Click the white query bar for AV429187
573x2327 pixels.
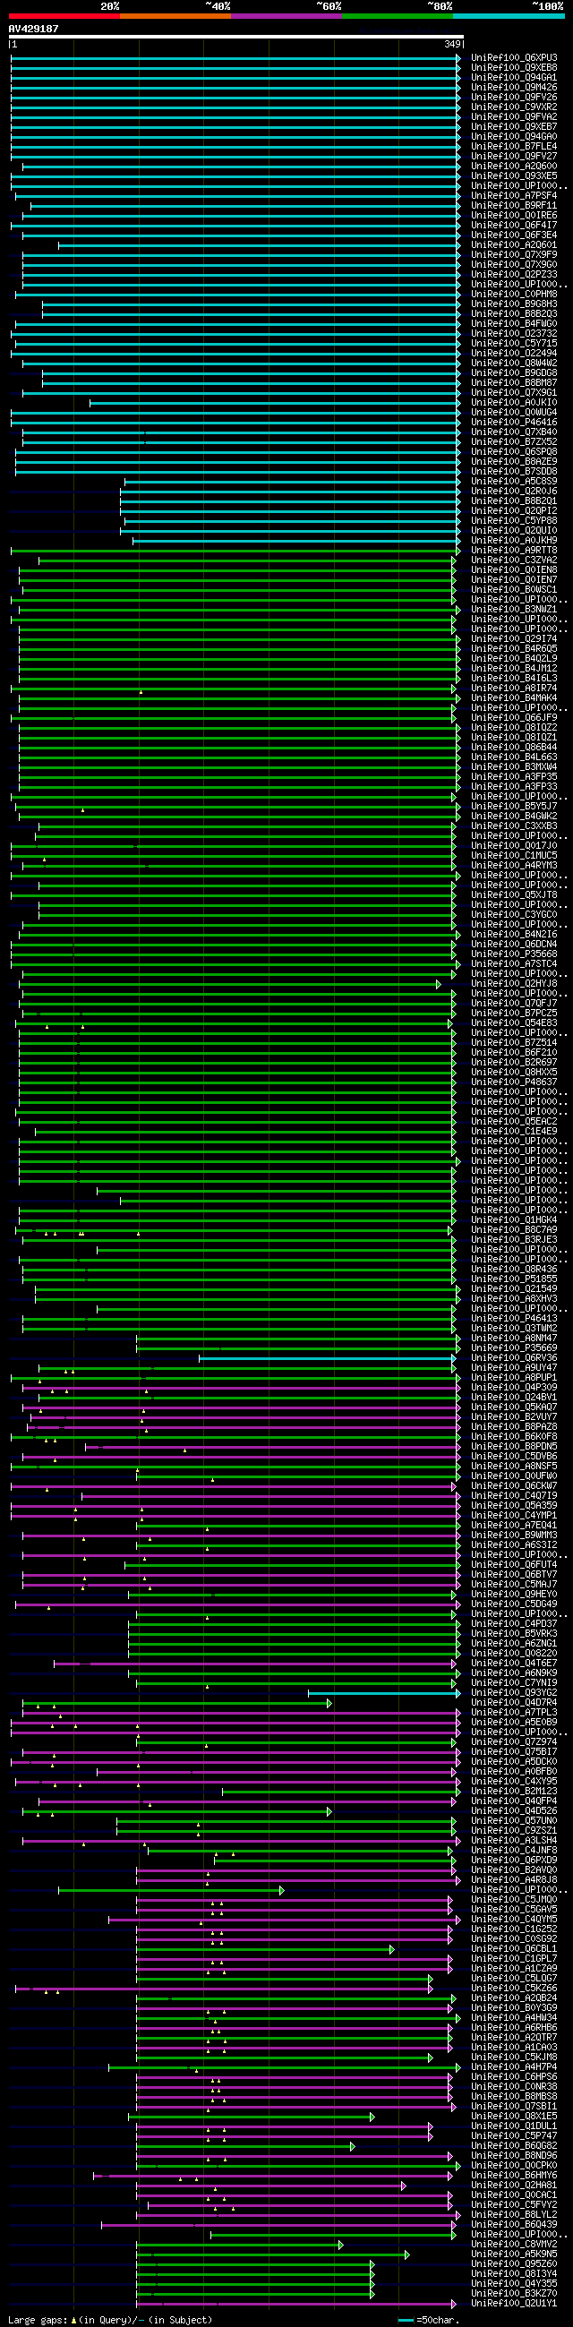(x=235, y=37)
